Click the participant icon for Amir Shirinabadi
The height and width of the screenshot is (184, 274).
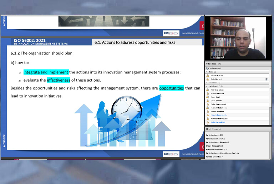(x=208, y=90)
